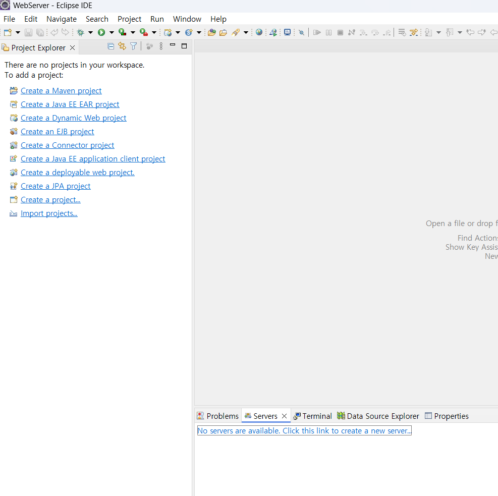The width and height of the screenshot is (498, 496).
Task: Open the New wizard dropdown arrow
Action: pos(18,32)
